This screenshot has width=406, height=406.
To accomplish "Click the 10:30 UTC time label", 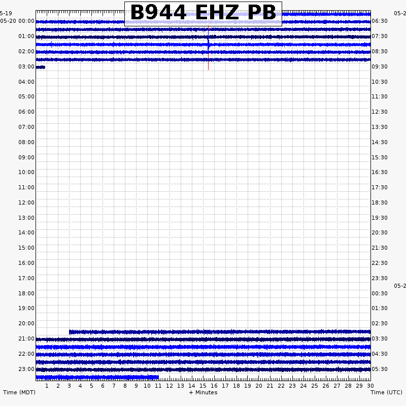I will 380,82.
